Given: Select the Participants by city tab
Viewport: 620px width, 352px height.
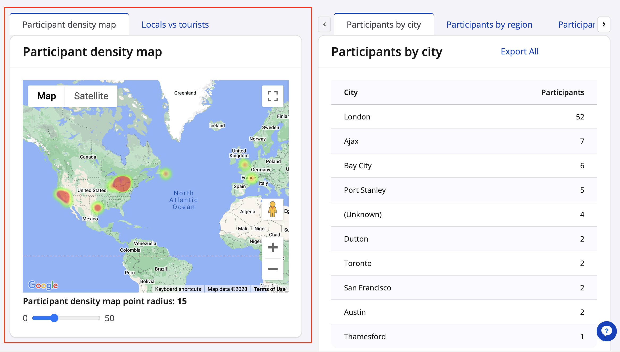Looking at the screenshot, I should 384,25.
